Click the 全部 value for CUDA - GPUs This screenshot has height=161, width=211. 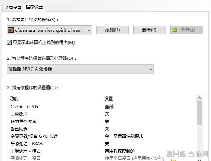[x=109, y=107]
